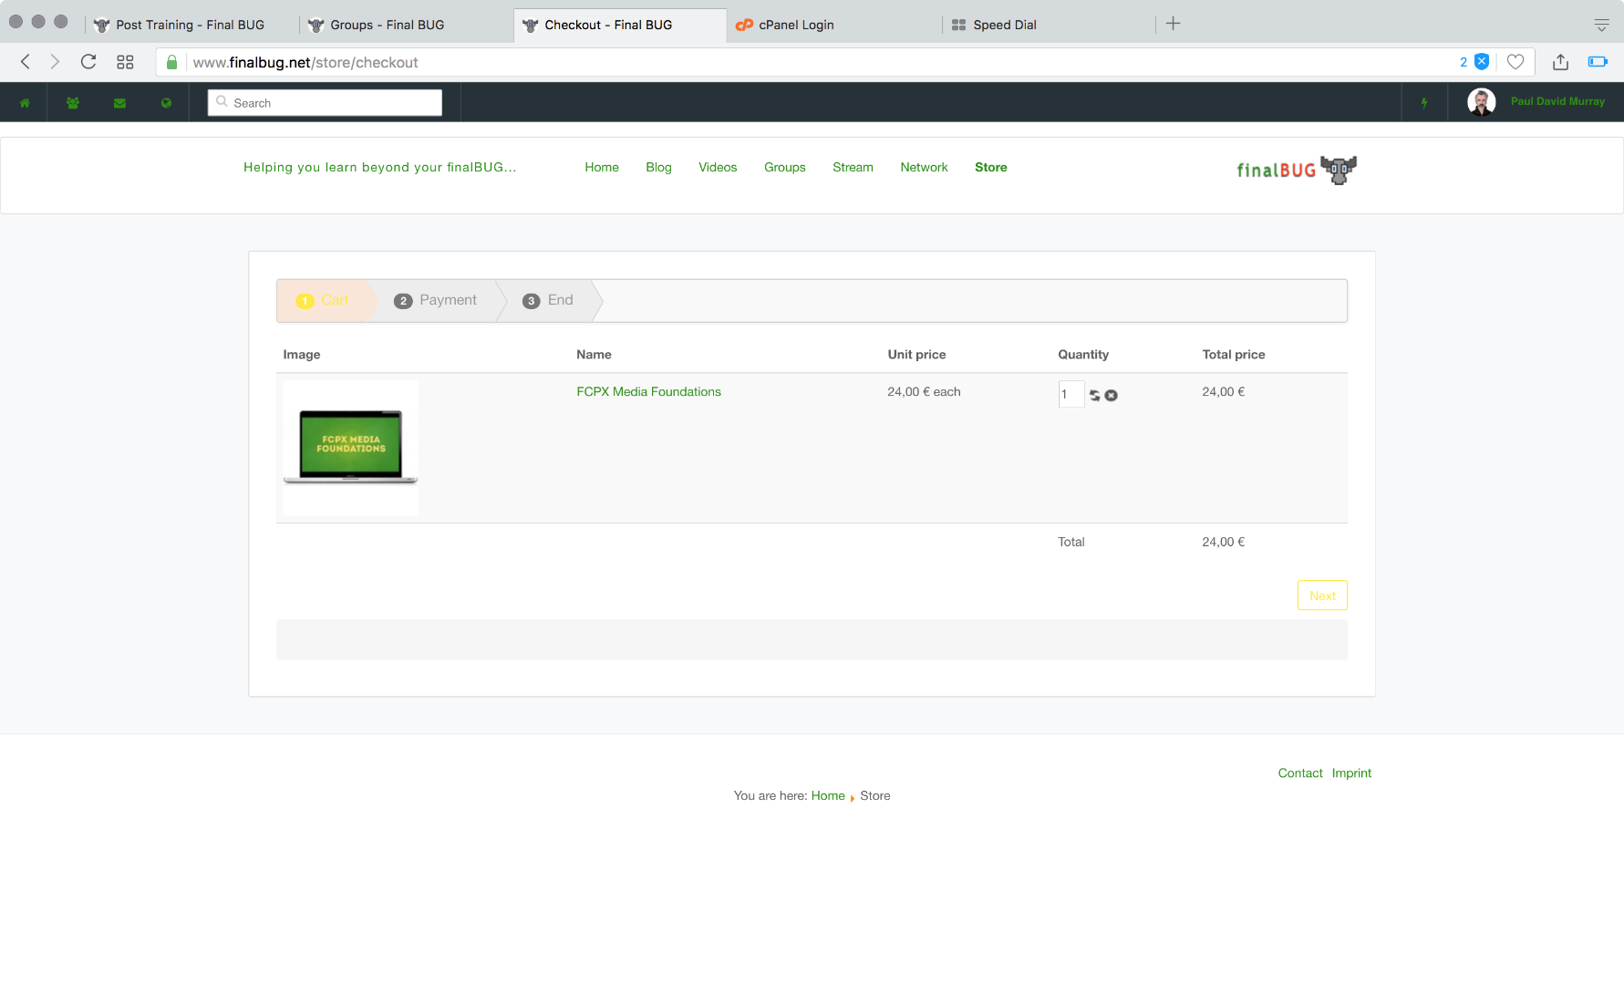Screen dimensions: 1624x985
Task: Go back to the previous page
Action: click(x=26, y=62)
